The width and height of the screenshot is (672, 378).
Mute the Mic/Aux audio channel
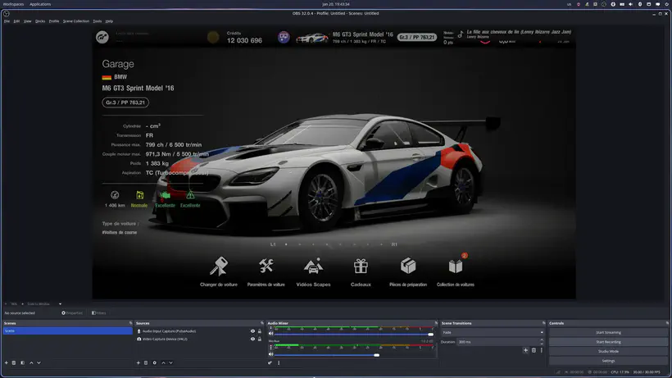tap(271, 354)
